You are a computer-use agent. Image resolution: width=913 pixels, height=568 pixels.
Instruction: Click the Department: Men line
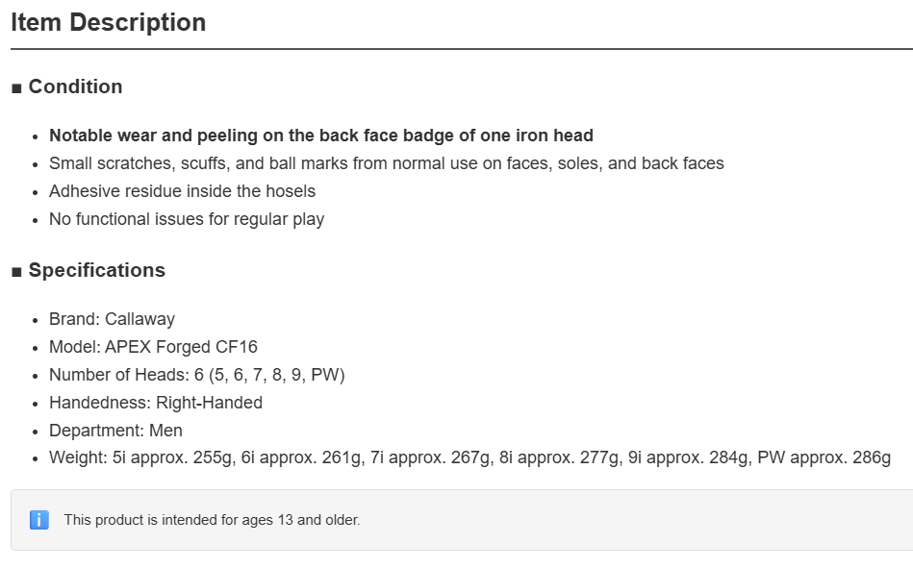(x=115, y=431)
